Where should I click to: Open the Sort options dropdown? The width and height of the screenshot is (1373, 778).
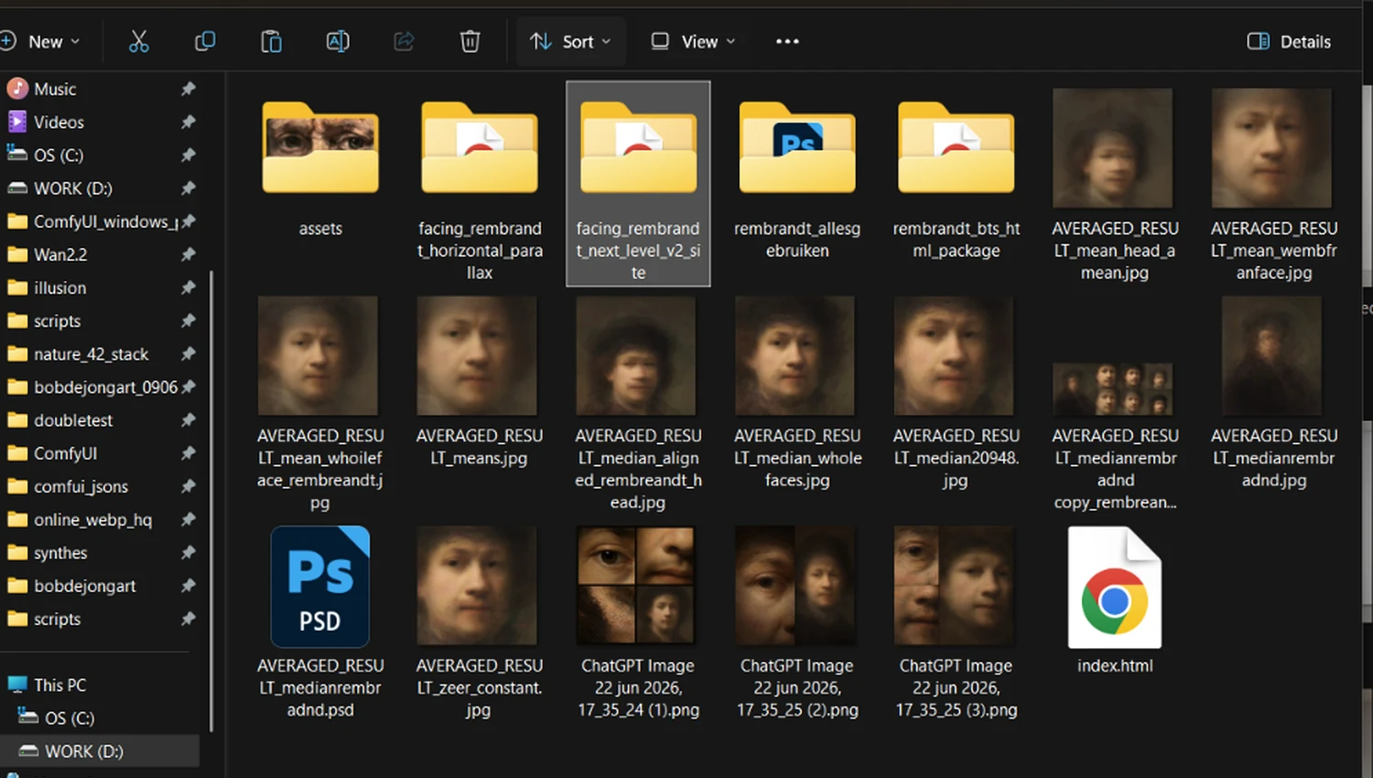(570, 41)
